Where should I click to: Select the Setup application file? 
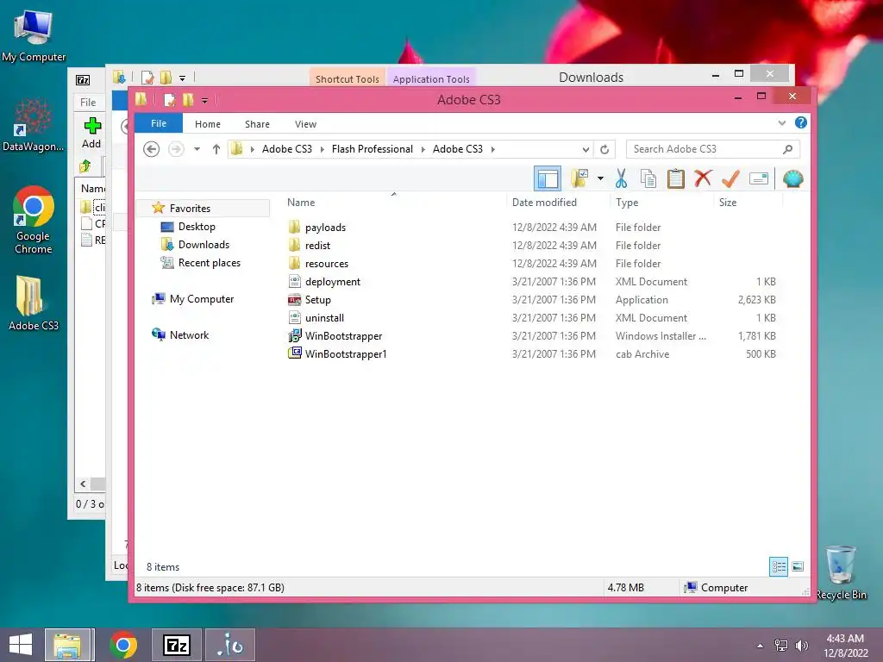pos(317,299)
